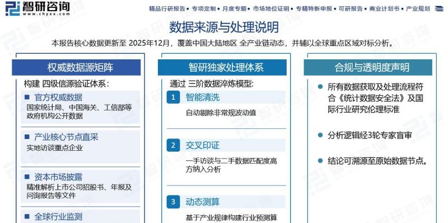Click the title 数据来源与处理说明

click(224, 27)
